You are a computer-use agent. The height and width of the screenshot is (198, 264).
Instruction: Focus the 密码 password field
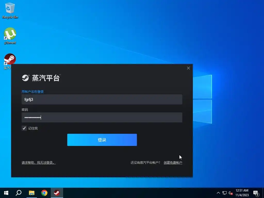click(102, 117)
